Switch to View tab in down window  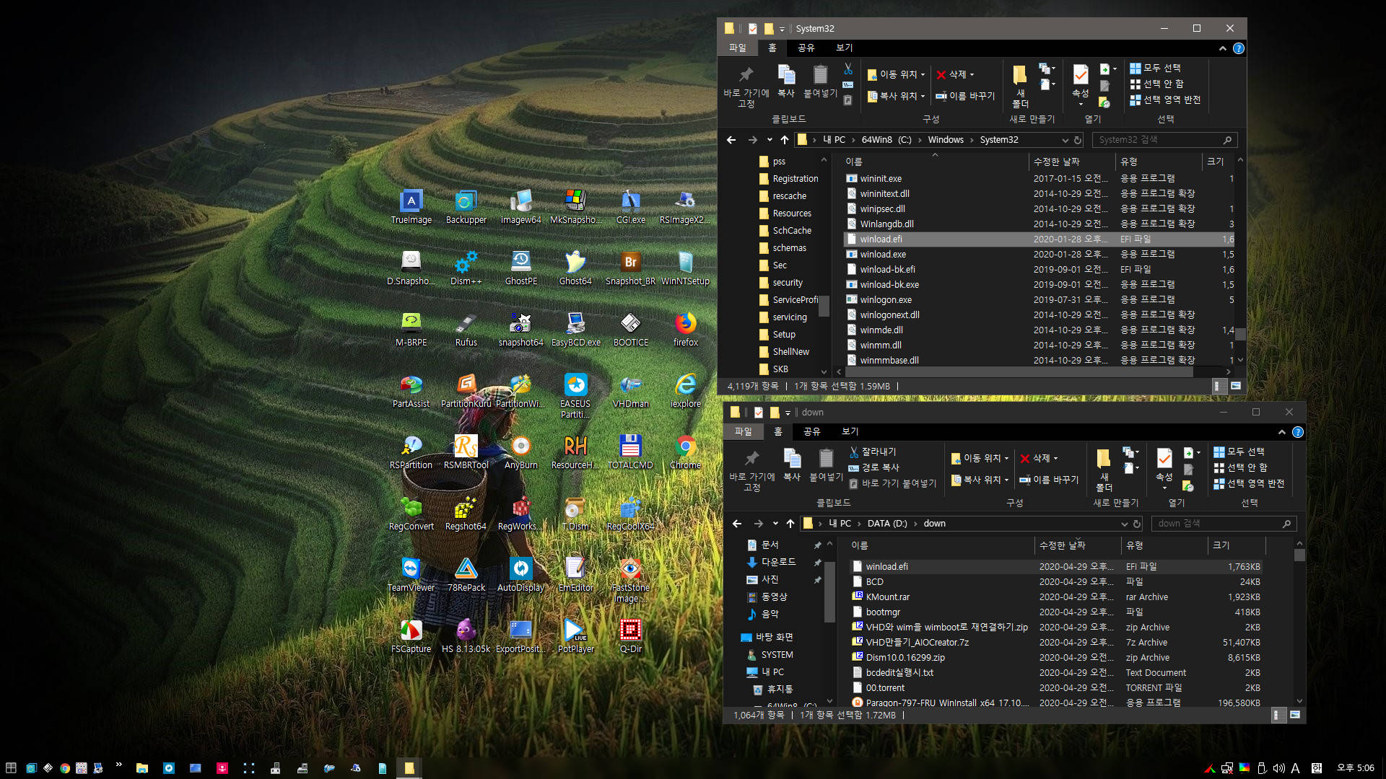(850, 431)
